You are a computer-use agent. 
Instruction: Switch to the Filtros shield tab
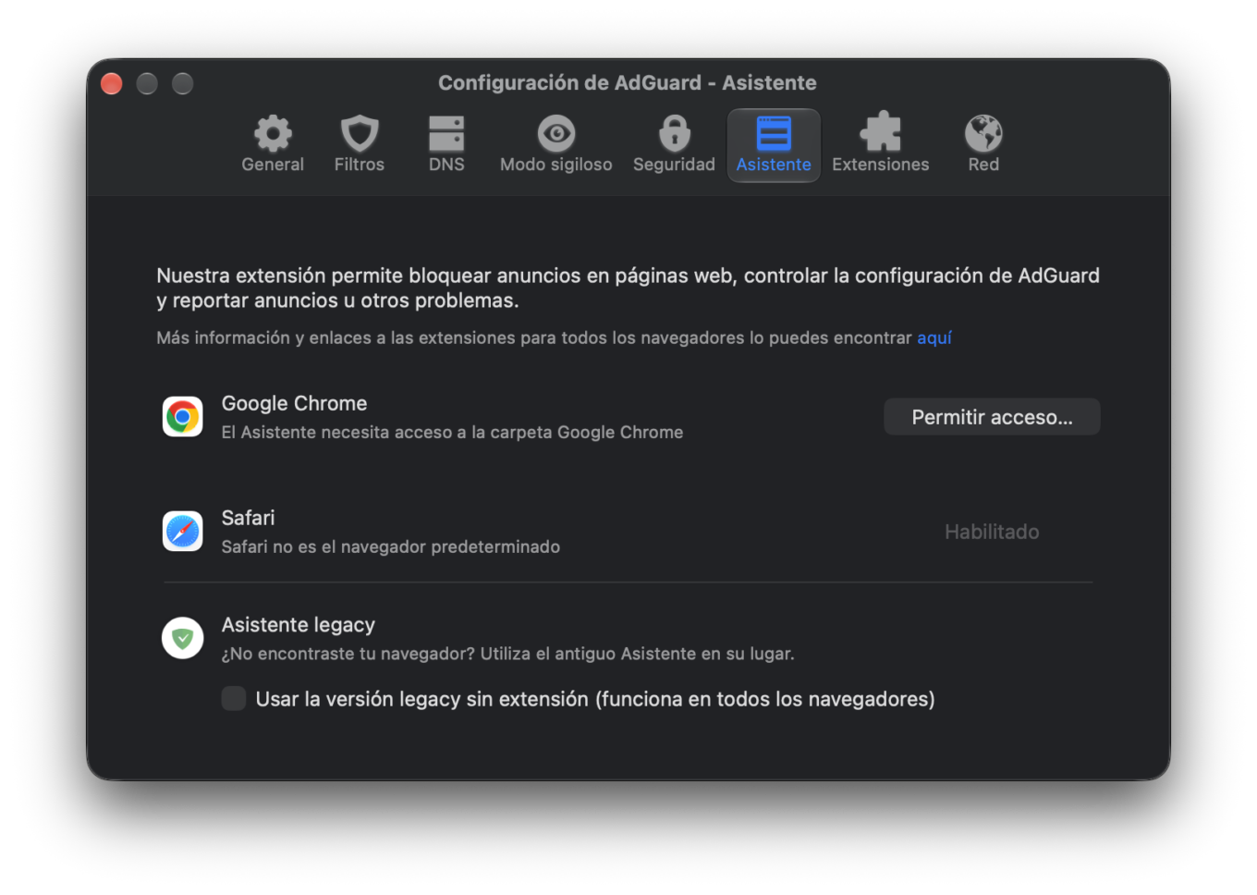pos(359,145)
